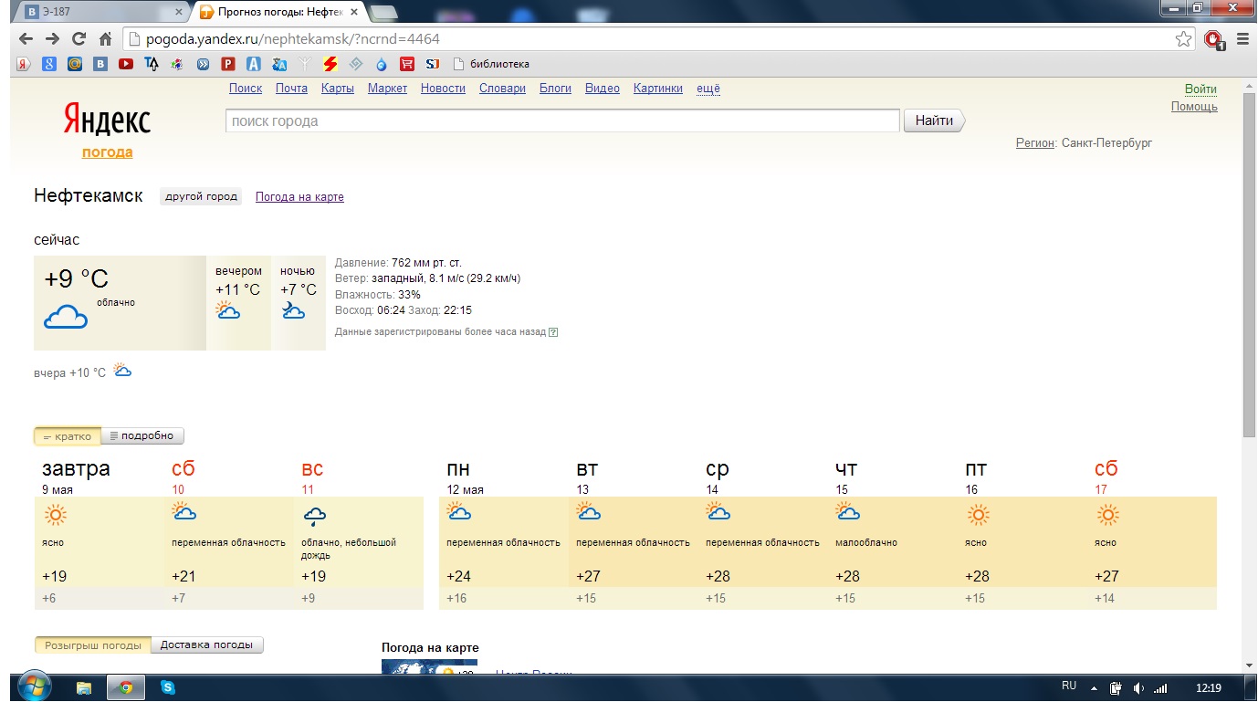Image resolution: width=1258 pixels, height=702 pixels.
Task: Open a new browser tab
Action: 384,12
